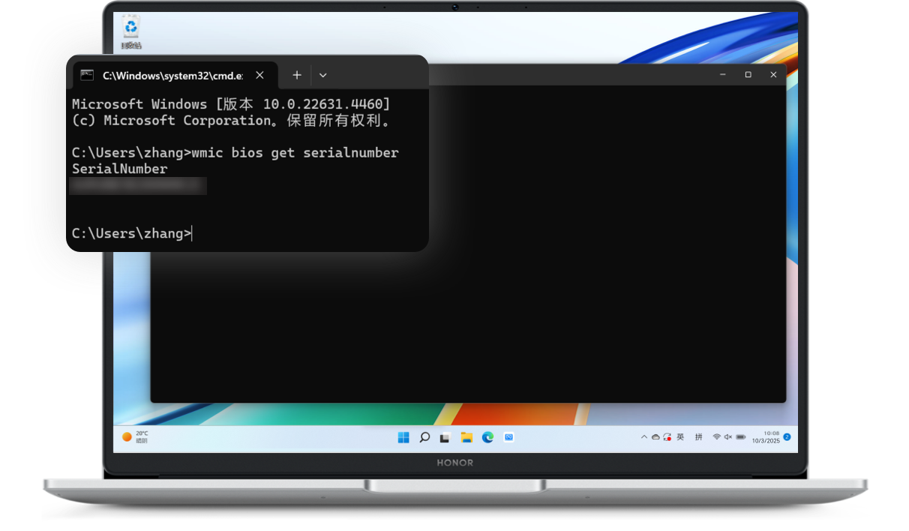The image size is (909, 531).
Task: Launch File Explorer from the taskbar
Action: [466, 437]
